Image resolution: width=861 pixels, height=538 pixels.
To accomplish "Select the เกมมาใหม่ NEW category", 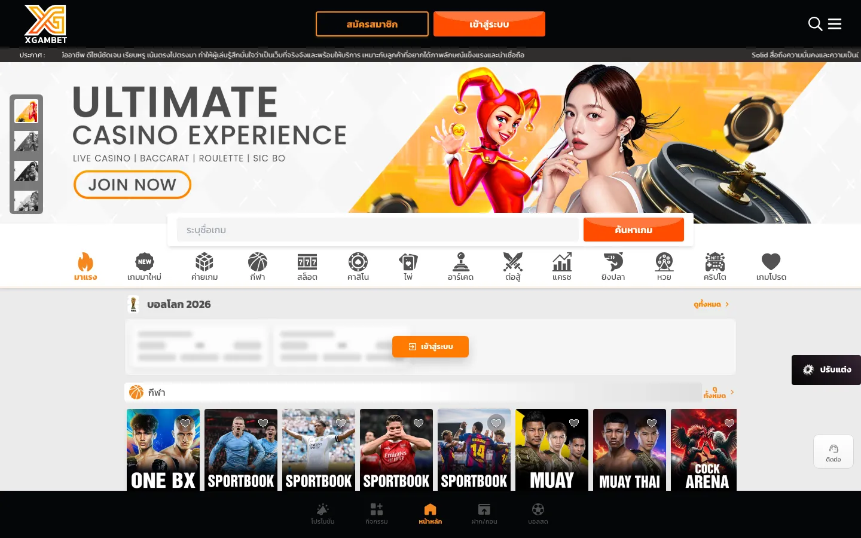I will click(x=145, y=267).
